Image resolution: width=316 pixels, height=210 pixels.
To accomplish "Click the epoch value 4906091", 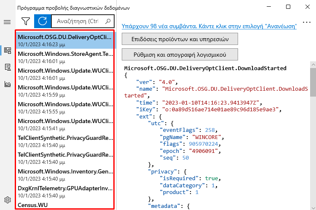I will click(204, 151).
